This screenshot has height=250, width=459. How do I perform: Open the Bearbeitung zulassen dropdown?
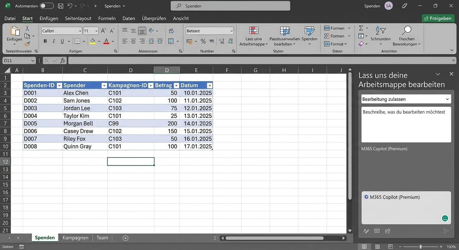(x=406, y=99)
